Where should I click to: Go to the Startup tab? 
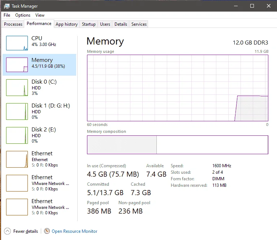tap(89, 24)
